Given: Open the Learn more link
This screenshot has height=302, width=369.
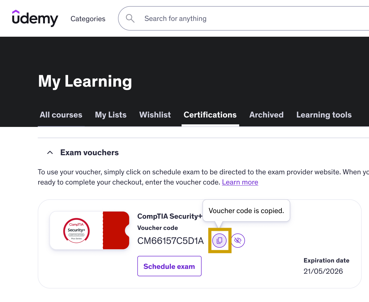Looking at the screenshot, I should (240, 182).
